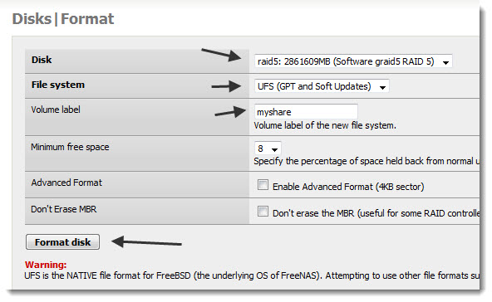The height and width of the screenshot is (302, 492).
Task: Open the File system dropdown
Action: pos(322,86)
